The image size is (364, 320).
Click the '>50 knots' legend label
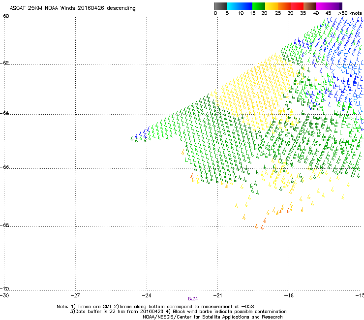(350, 13)
